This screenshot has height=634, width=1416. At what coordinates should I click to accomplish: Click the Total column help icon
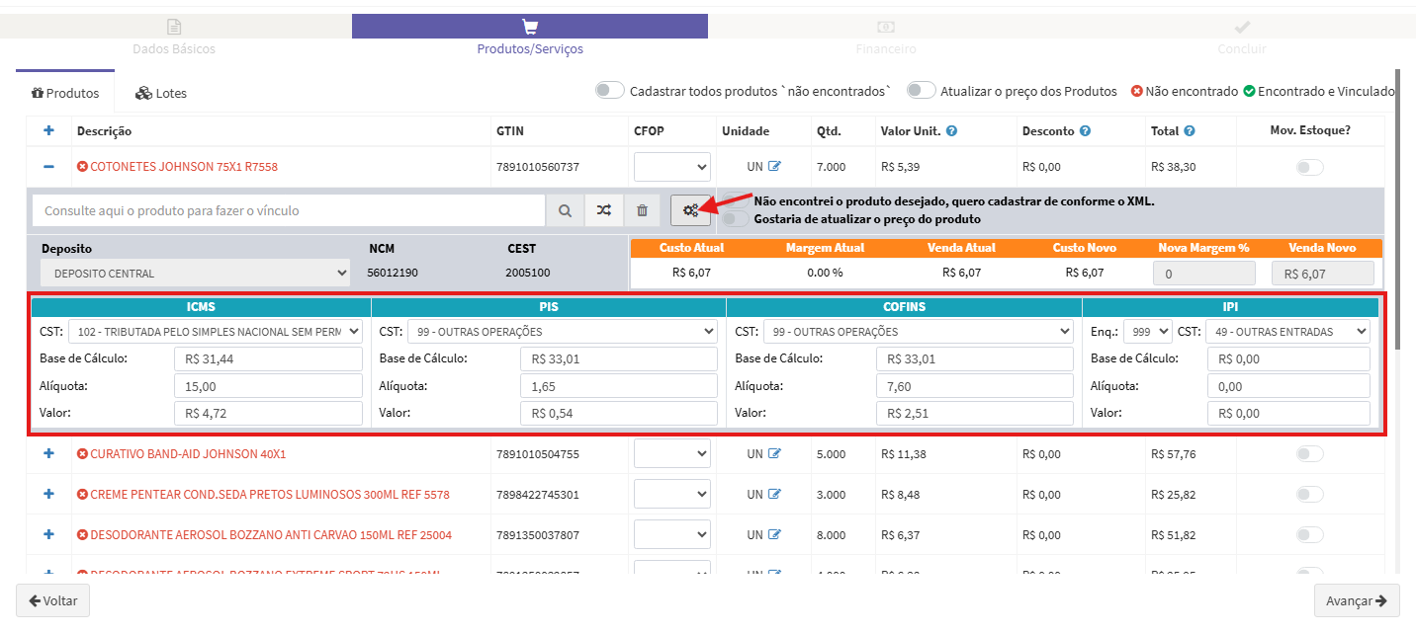[1189, 131]
